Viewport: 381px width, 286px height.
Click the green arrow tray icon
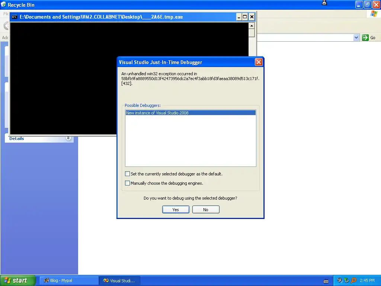pos(346,280)
